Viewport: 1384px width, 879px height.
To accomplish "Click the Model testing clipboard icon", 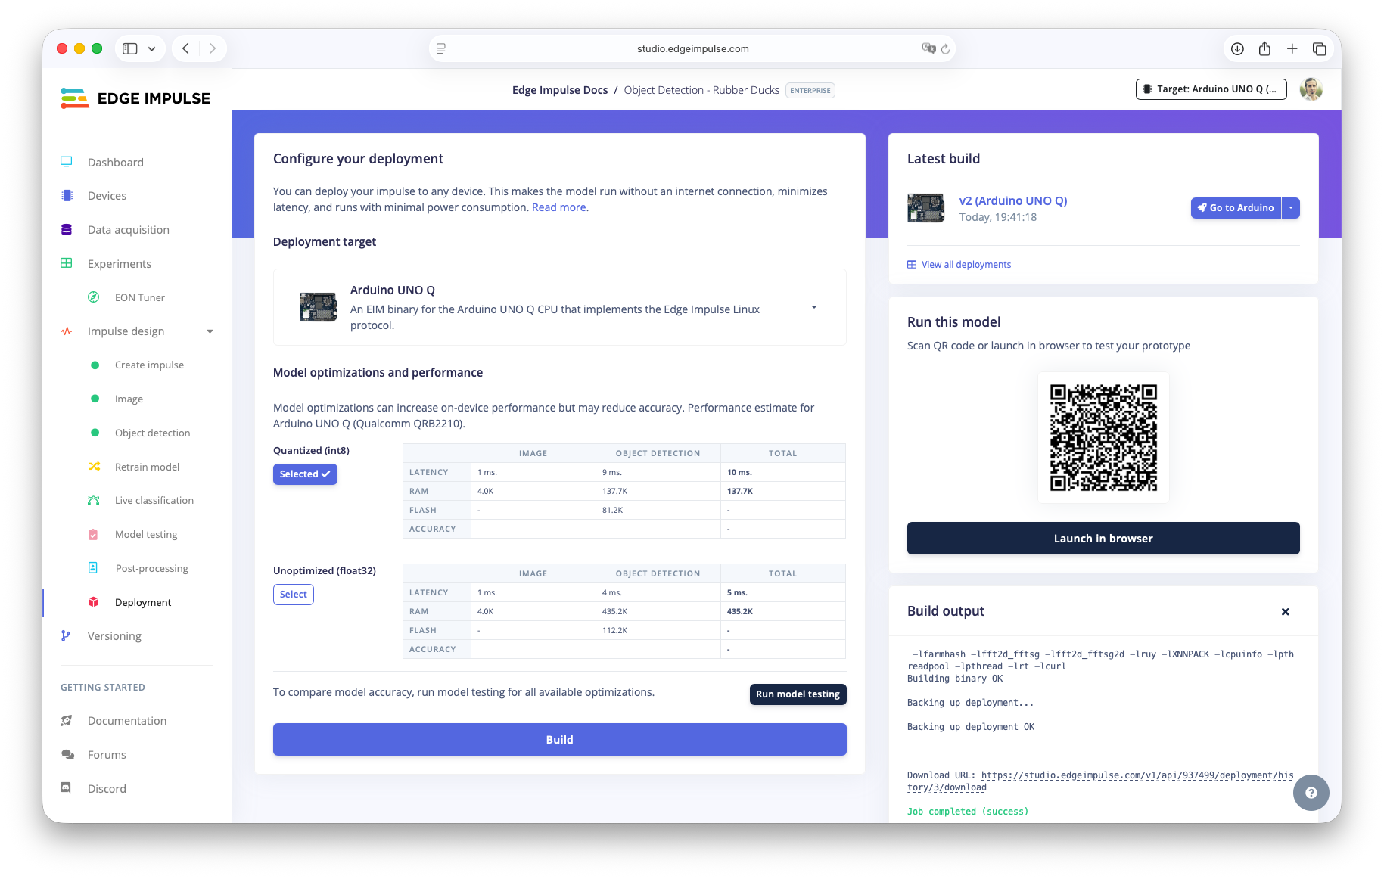I will [93, 534].
